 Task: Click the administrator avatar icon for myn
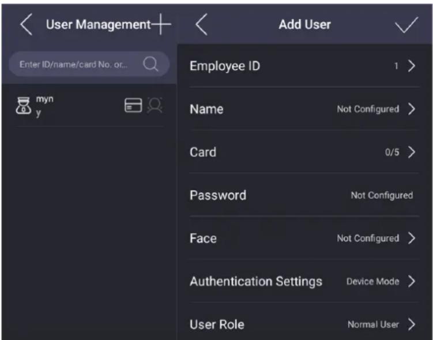click(x=23, y=106)
